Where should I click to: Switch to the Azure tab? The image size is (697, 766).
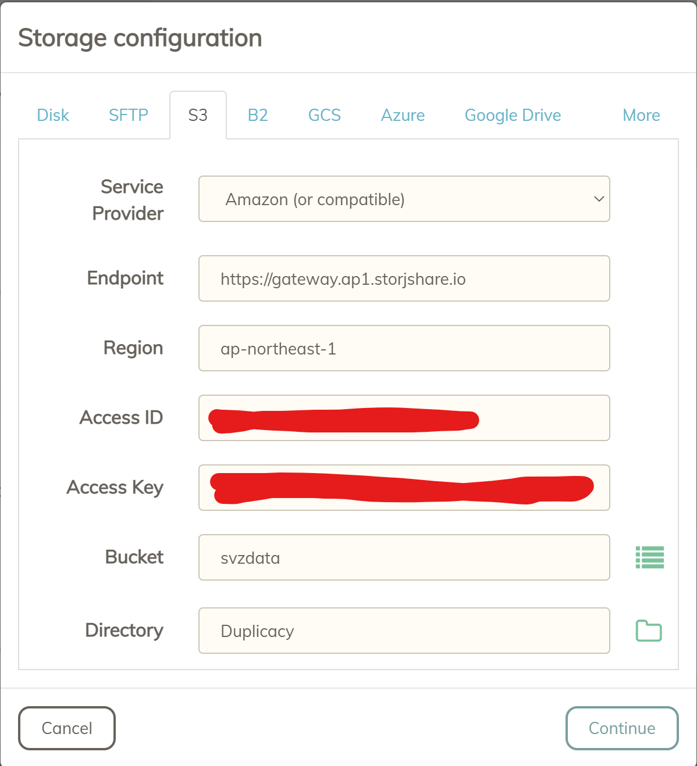coord(403,115)
